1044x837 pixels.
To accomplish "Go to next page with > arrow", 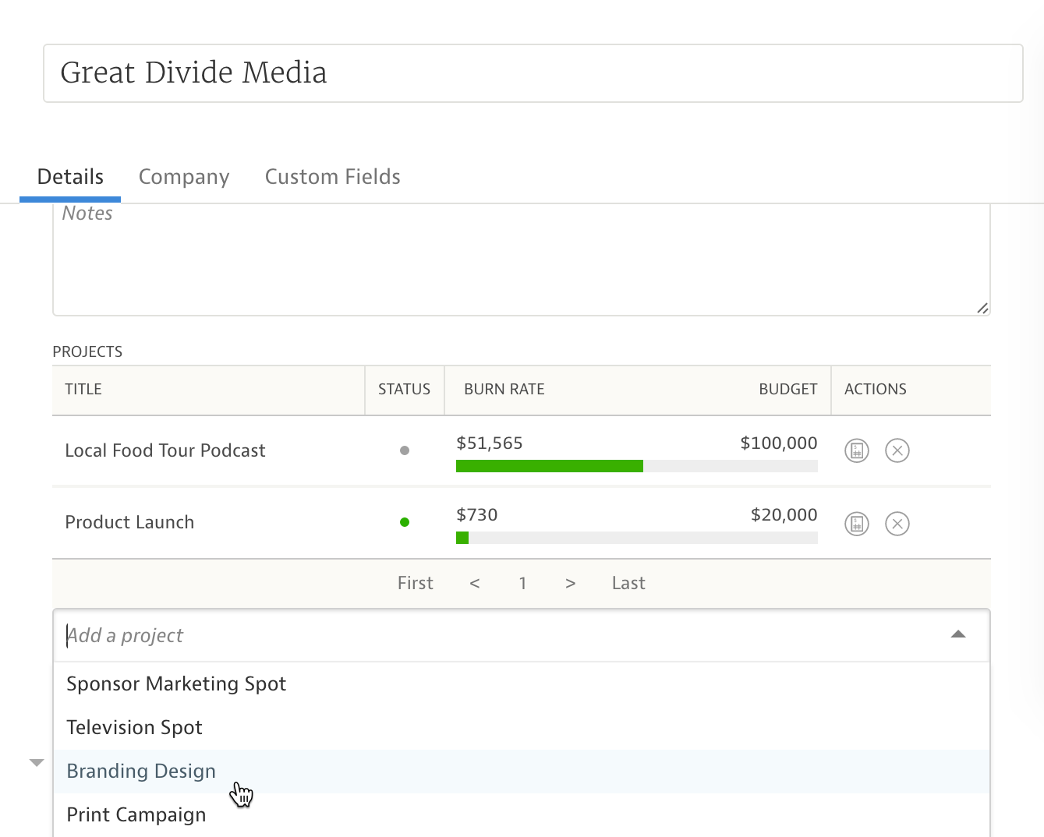I will pyautogui.click(x=570, y=583).
